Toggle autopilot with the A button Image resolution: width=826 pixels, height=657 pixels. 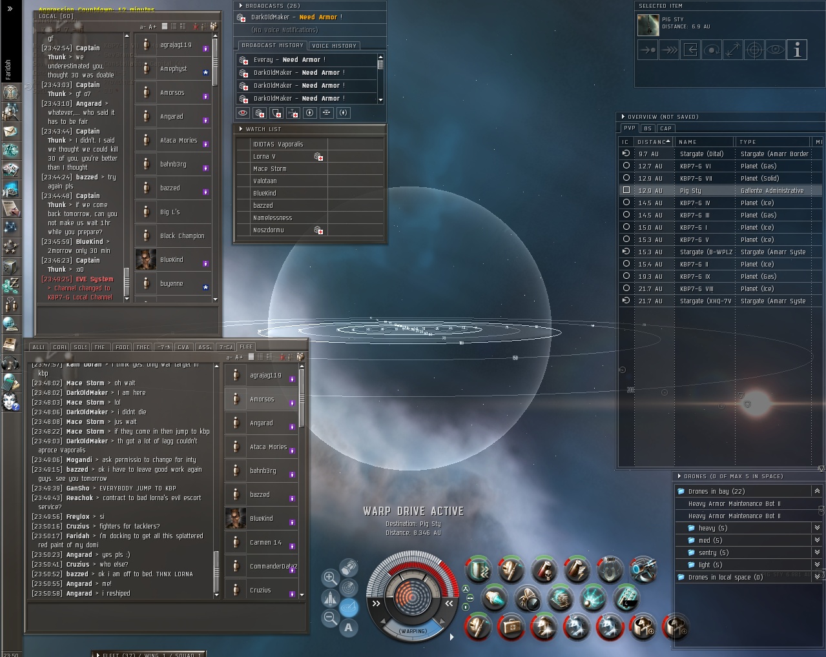tap(349, 627)
